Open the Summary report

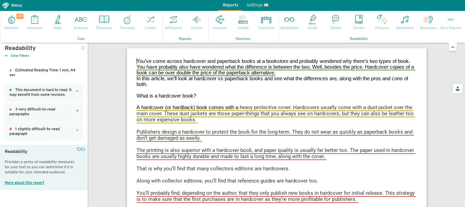(x=35, y=22)
